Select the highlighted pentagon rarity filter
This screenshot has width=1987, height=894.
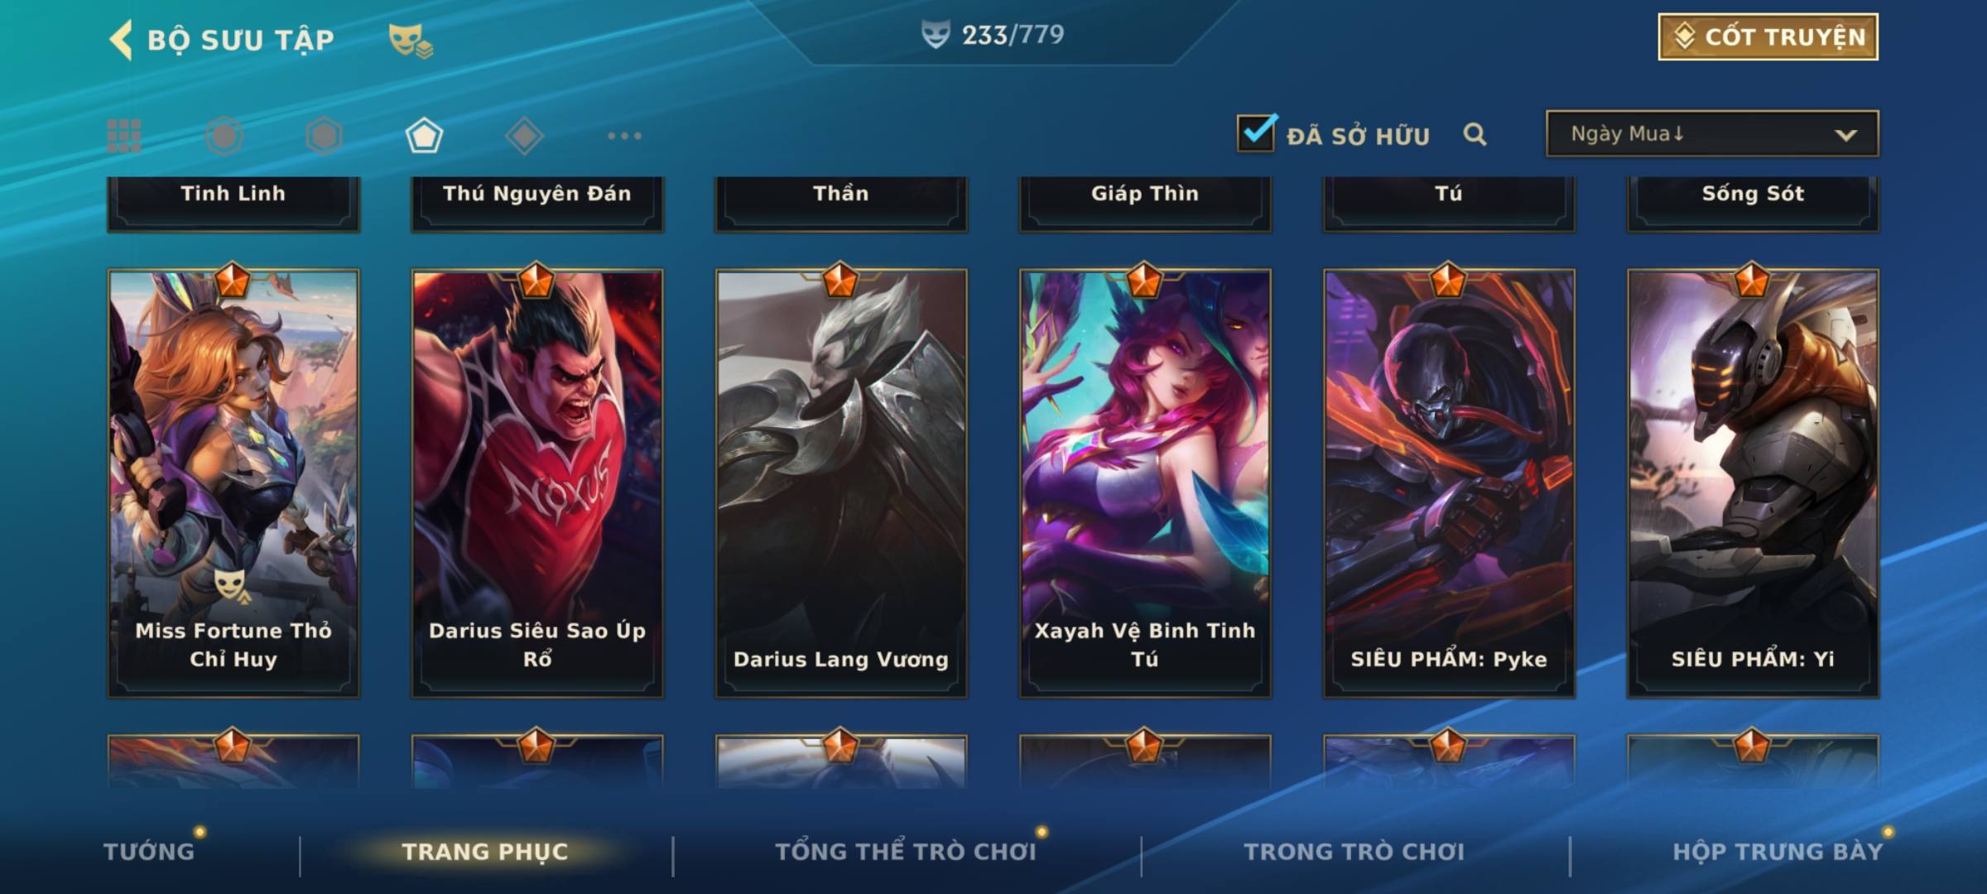pyautogui.click(x=424, y=136)
